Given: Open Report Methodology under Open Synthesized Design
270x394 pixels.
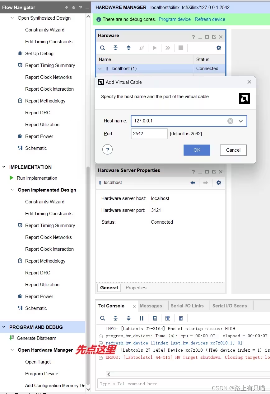Looking at the screenshot, I should (45, 101).
